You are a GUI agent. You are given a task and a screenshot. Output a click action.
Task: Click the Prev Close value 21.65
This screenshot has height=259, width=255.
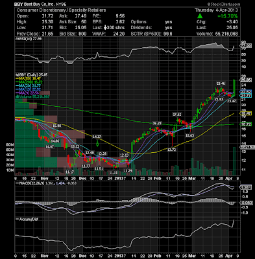pos(48,34)
